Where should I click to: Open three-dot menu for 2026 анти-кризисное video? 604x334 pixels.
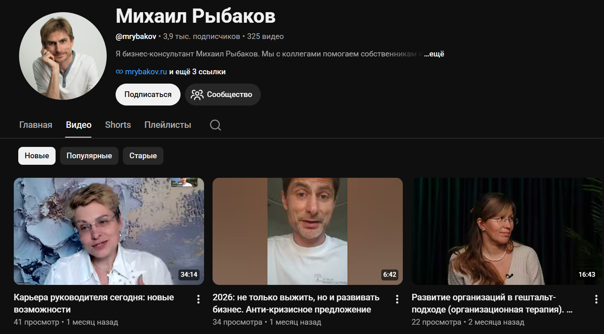[x=397, y=300]
